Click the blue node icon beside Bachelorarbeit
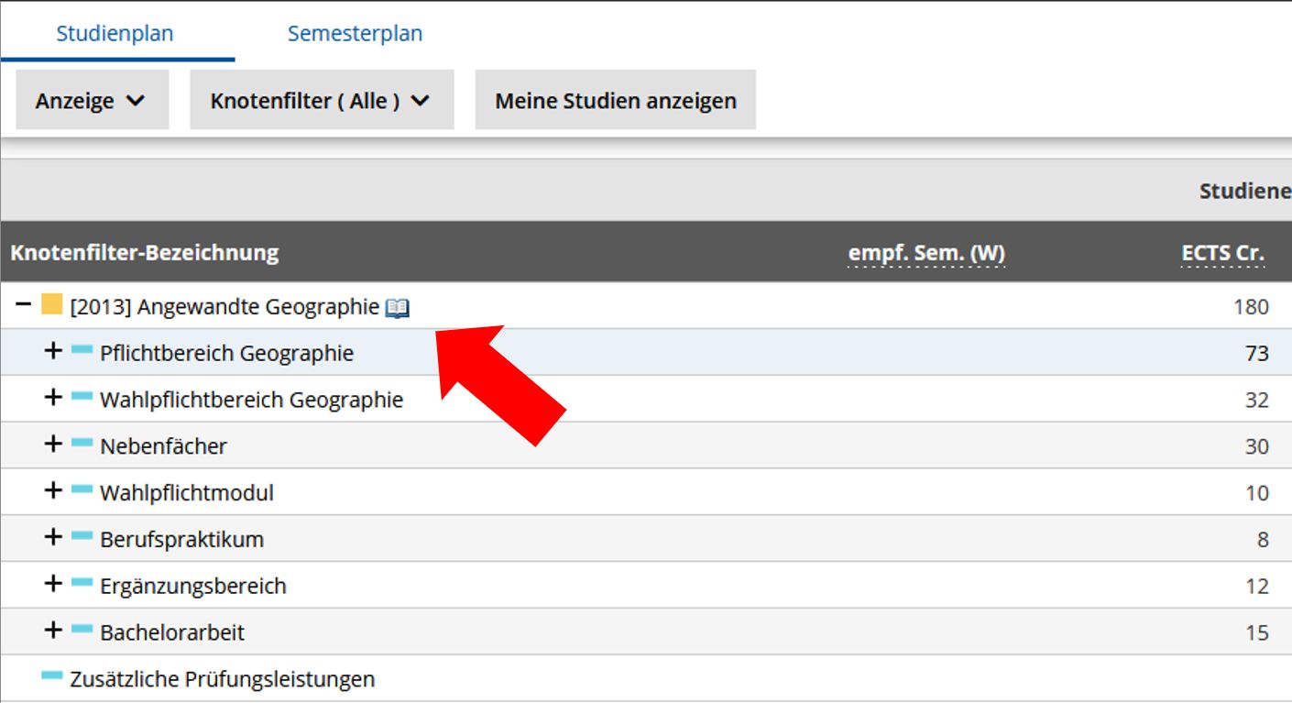This screenshot has width=1292, height=703. 82,629
